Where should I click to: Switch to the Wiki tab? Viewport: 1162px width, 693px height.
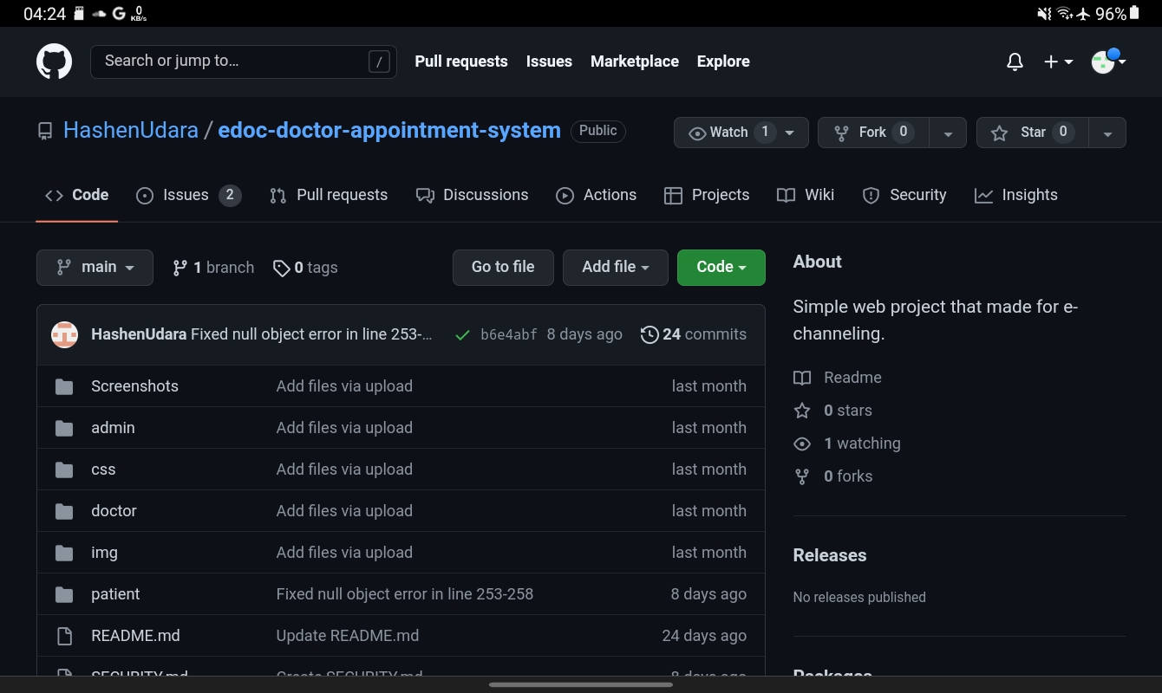(x=806, y=195)
